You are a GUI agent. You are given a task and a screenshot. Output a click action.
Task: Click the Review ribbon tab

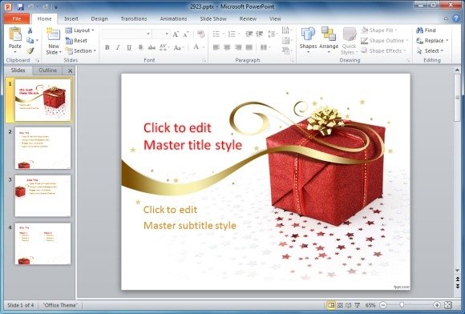tap(248, 18)
